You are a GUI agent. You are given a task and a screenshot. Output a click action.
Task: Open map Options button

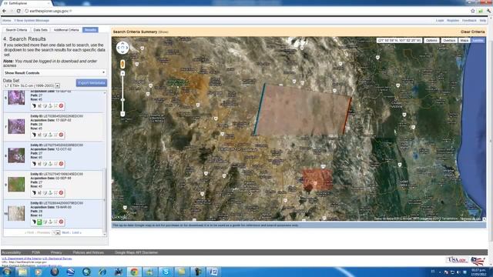pyautogui.click(x=431, y=41)
